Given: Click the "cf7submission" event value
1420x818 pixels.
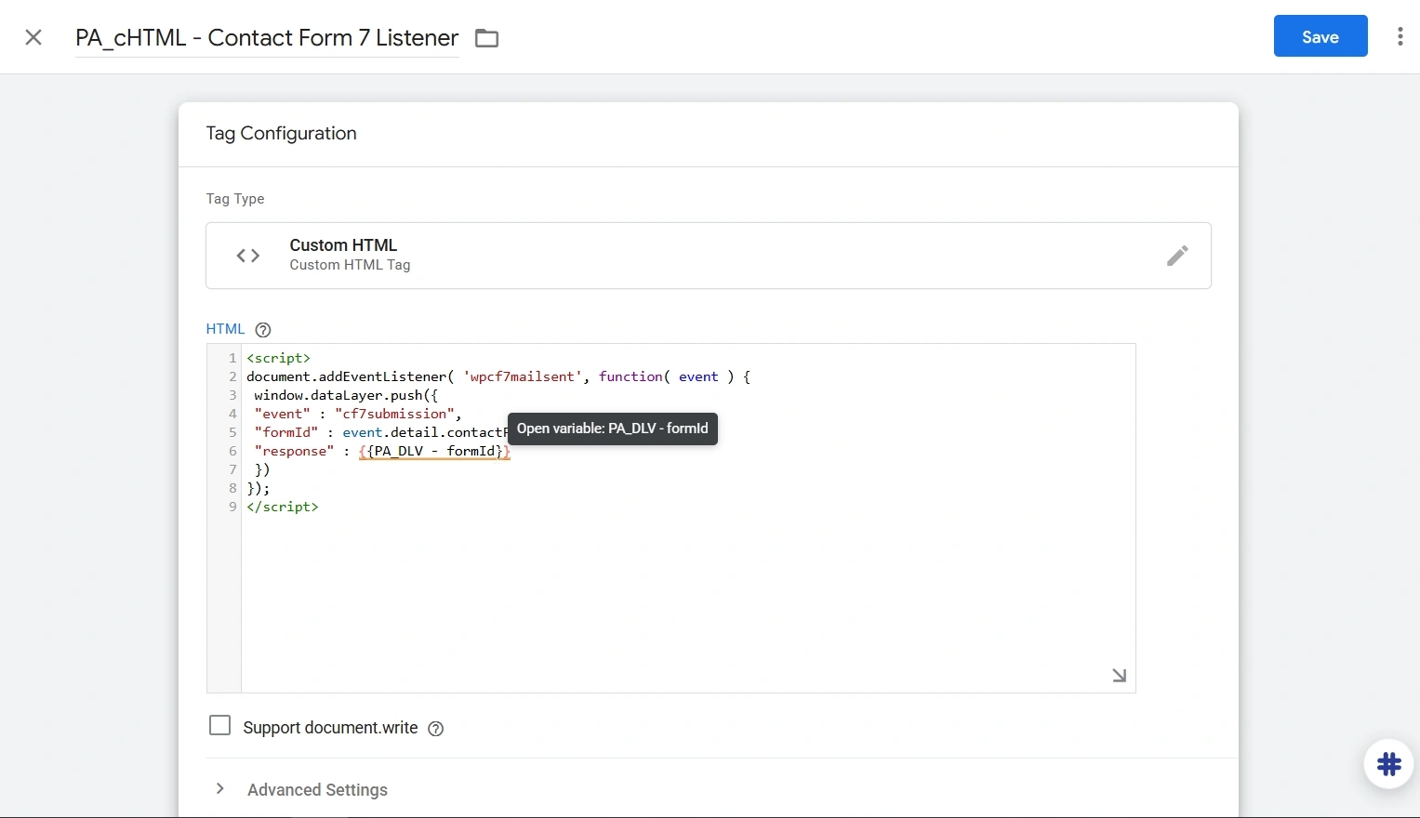Looking at the screenshot, I should [x=394, y=414].
